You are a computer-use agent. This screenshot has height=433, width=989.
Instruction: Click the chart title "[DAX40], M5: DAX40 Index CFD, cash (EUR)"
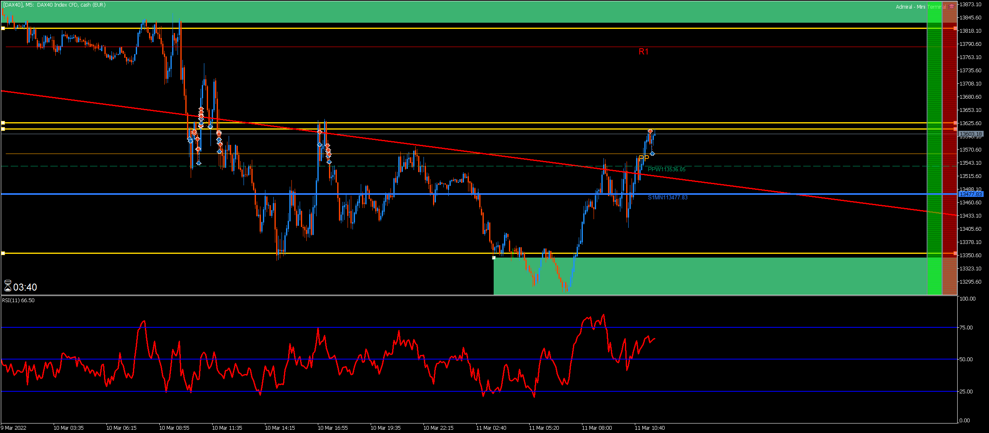54,5
